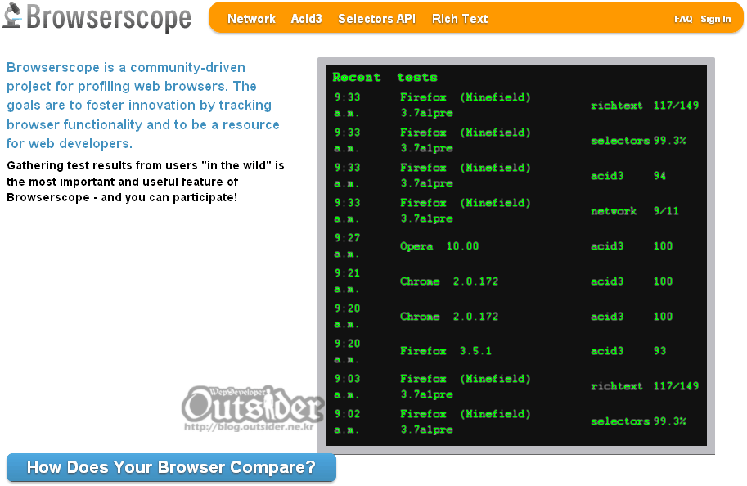Click How Does Your Browser Compare button
The height and width of the screenshot is (486, 747).
point(171,467)
